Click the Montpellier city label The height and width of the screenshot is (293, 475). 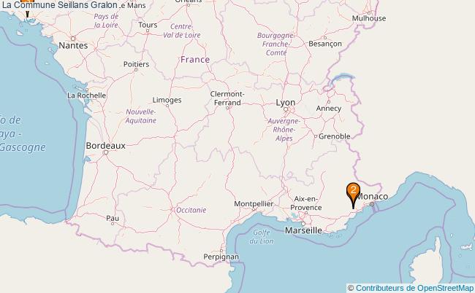[254, 204]
